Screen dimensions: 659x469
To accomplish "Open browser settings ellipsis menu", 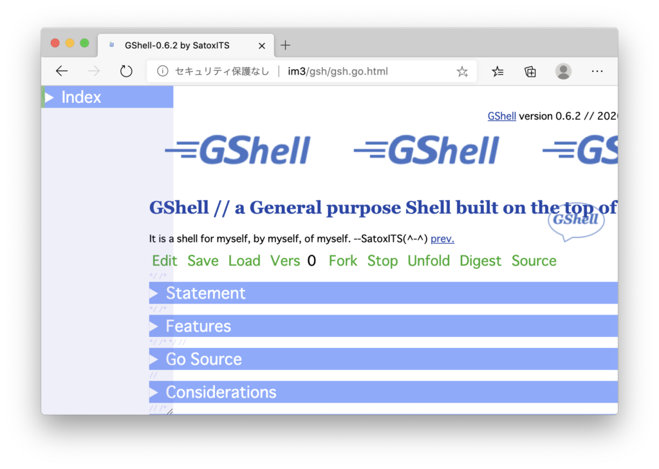I will (597, 71).
